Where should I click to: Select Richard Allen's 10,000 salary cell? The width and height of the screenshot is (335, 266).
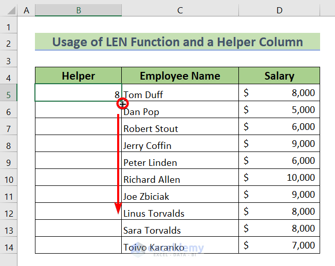click(x=279, y=178)
